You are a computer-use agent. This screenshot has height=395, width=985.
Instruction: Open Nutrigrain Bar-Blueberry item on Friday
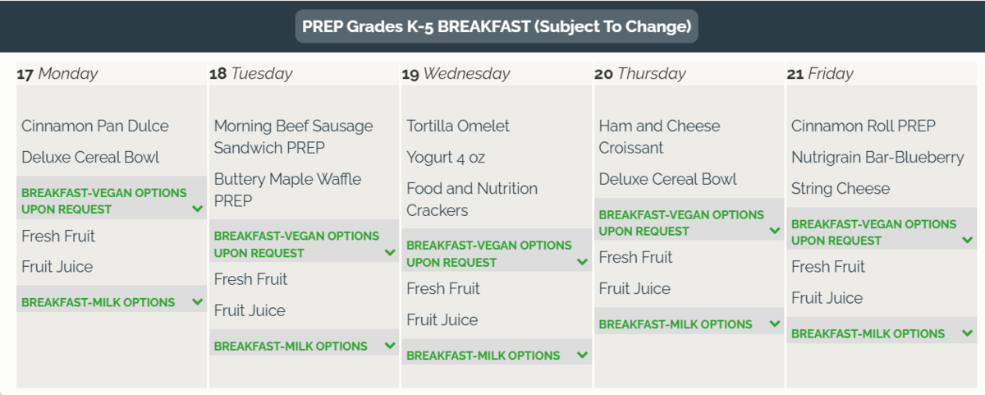(877, 157)
